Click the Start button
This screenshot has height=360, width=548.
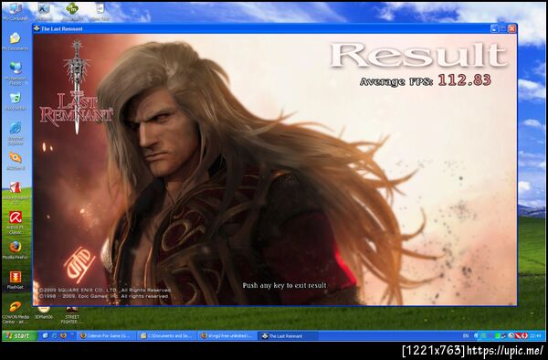[x=20, y=335]
